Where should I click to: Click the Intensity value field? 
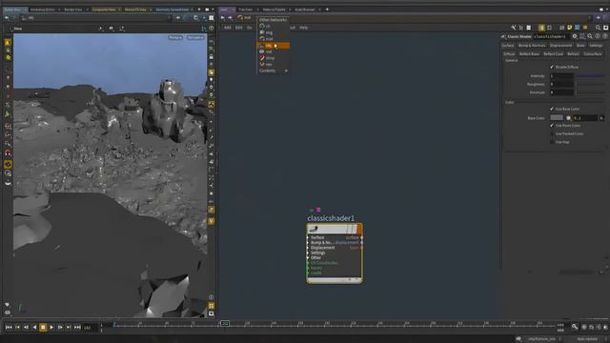click(561, 76)
